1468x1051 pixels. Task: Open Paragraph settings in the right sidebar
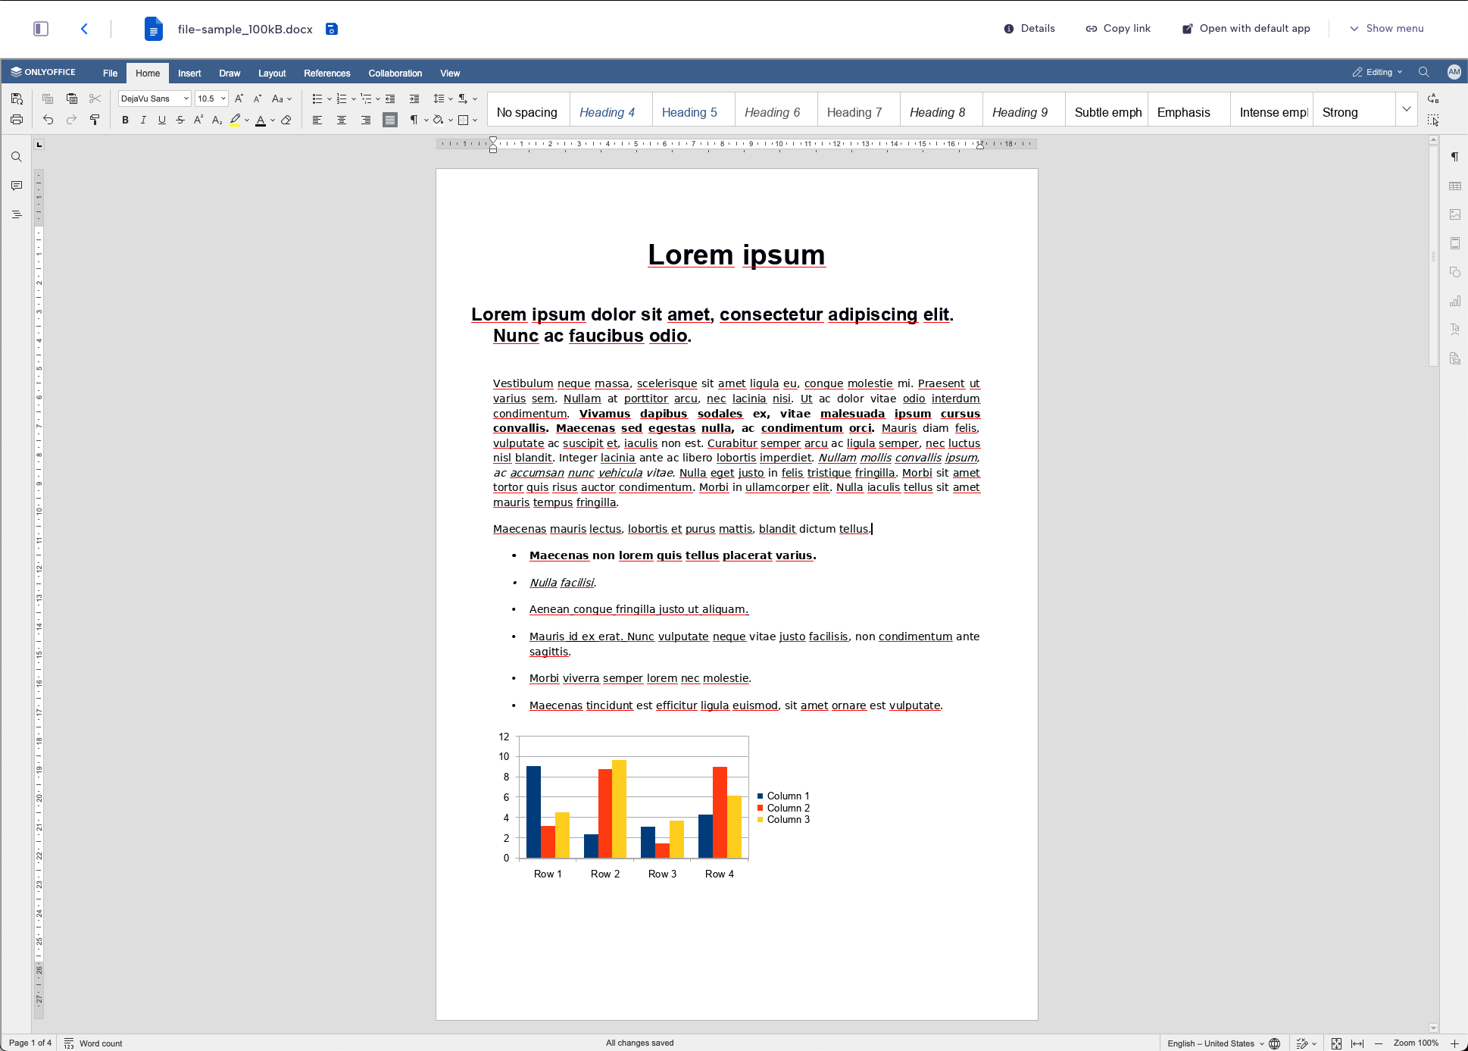tap(1455, 157)
